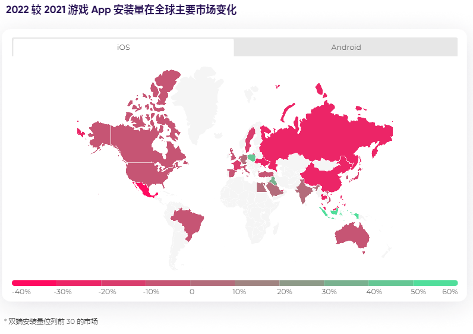Click the 0 to 10% legend segment

click(x=212, y=283)
